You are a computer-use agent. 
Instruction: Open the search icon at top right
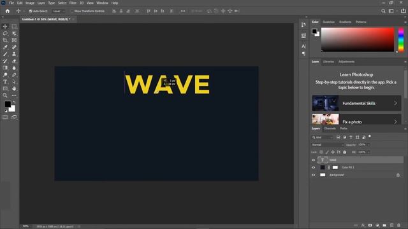[383, 11]
